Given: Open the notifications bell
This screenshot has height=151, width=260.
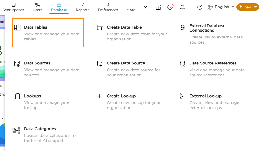Looking at the screenshot, I should pos(183,7).
